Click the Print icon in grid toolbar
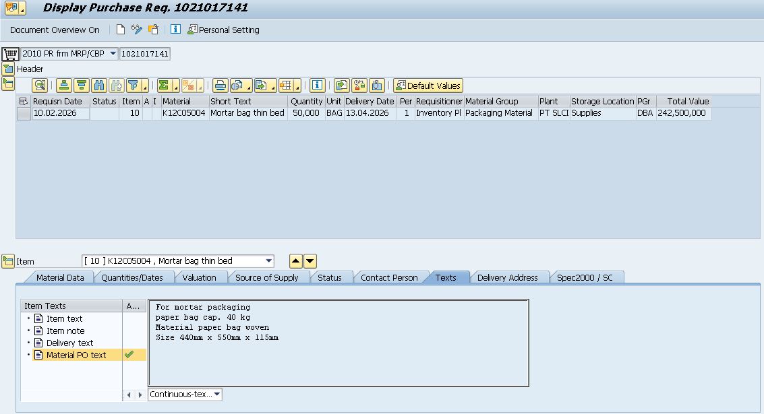This screenshot has height=414, width=764. (x=220, y=85)
